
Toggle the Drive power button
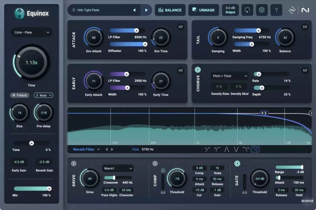74,164
